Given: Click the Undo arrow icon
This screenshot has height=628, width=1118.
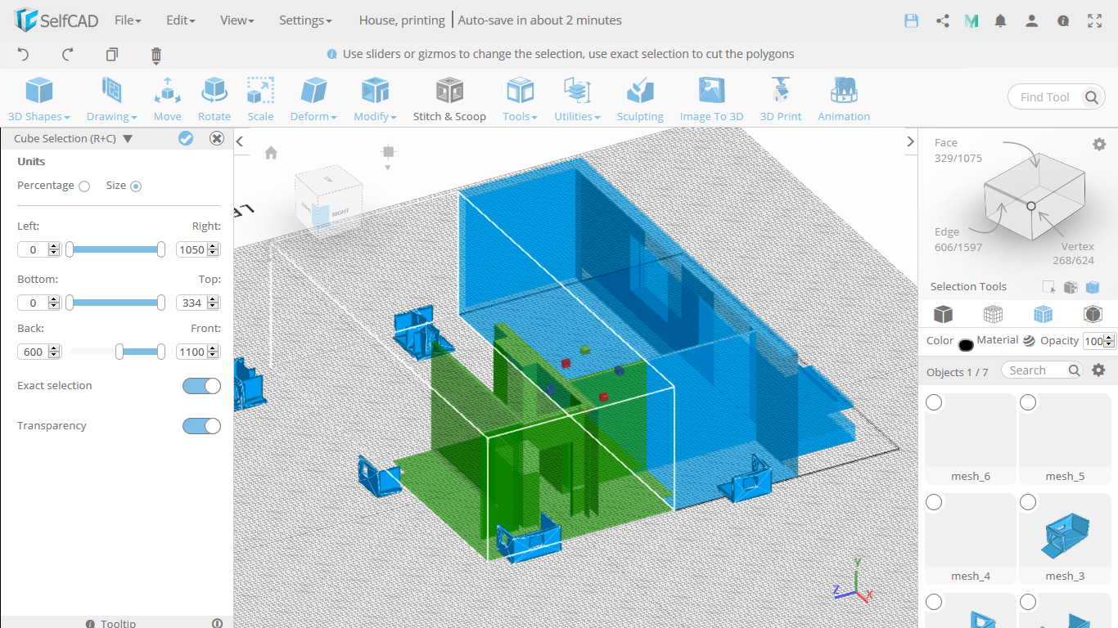Looking at the screenshot, I should click(x=23, y=55).
